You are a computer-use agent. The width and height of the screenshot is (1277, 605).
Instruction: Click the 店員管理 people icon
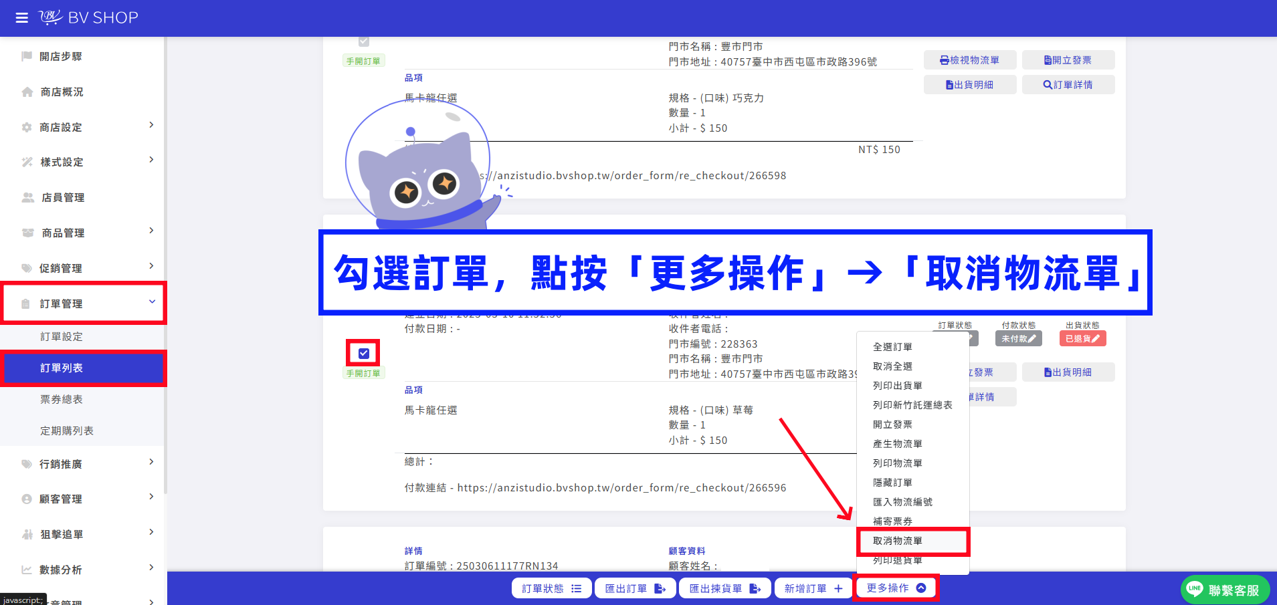click(x=27, y=197)
